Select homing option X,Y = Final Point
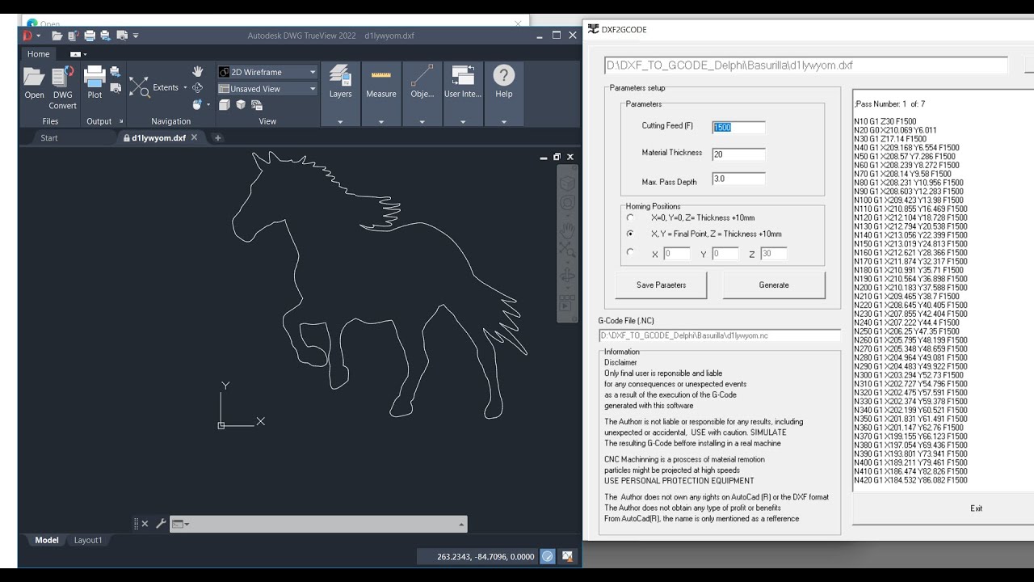 click(x=631, y=234)
